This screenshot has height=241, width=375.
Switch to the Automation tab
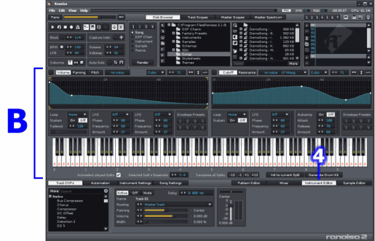[100, 183]
